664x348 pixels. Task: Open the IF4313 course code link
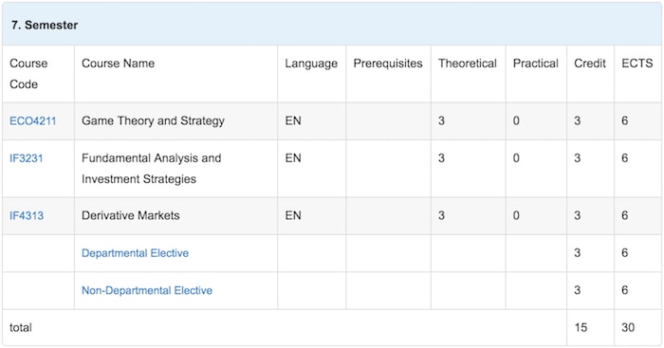click(x=27, y=215)
